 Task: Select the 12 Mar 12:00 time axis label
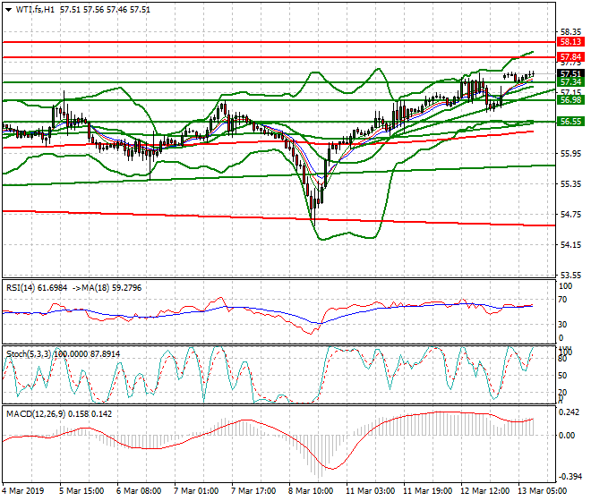(x=484, y=491)
